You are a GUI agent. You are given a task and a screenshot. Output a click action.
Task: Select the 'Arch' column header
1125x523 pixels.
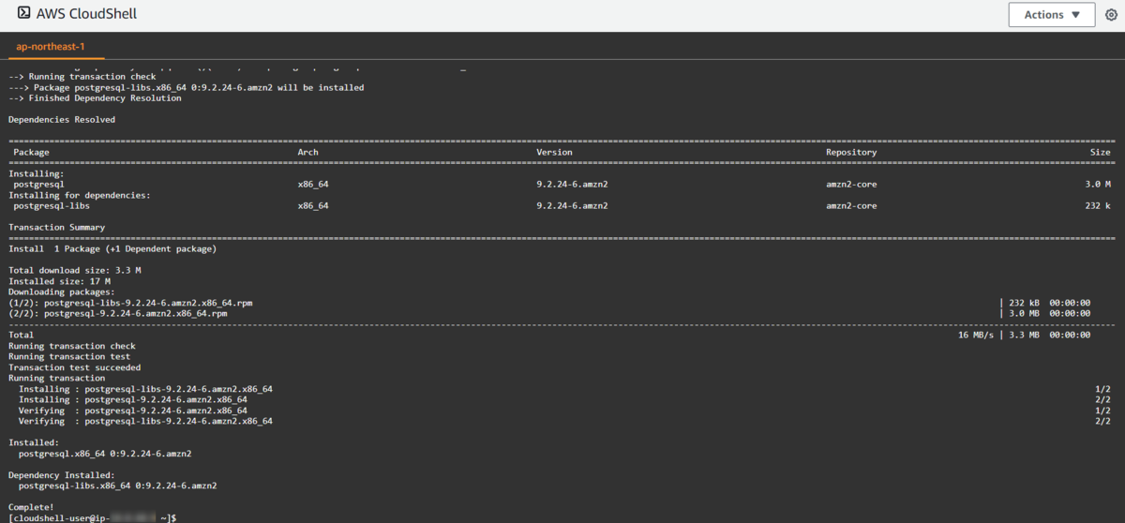[x=307, y=152]
